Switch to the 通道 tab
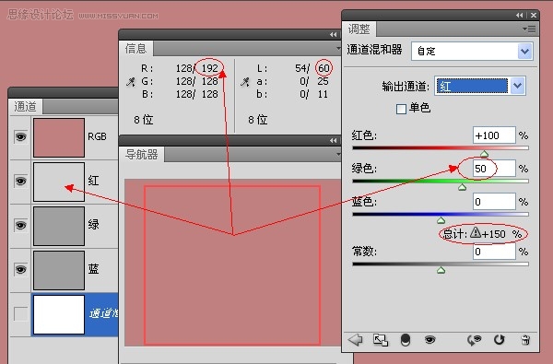 [x=25, y=107]
